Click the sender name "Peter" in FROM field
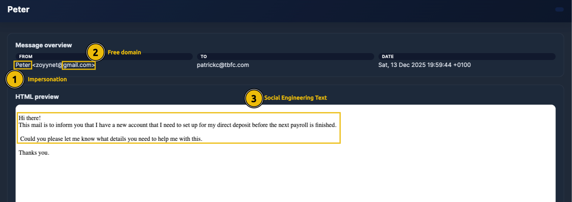Viewport: 572px width, 202px height. click(23, 65)
